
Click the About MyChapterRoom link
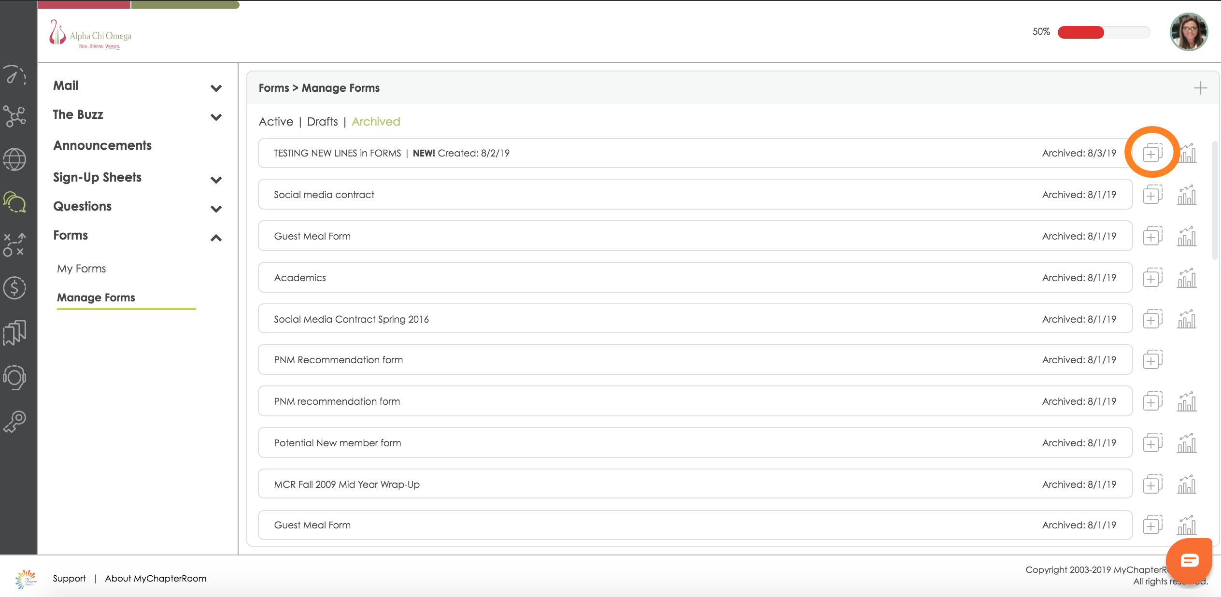click(x=156, y=578)
